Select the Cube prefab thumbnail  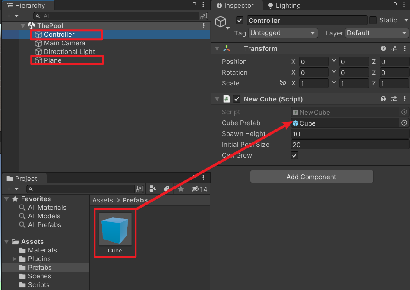pyautogui.click(x=115, y=229)
